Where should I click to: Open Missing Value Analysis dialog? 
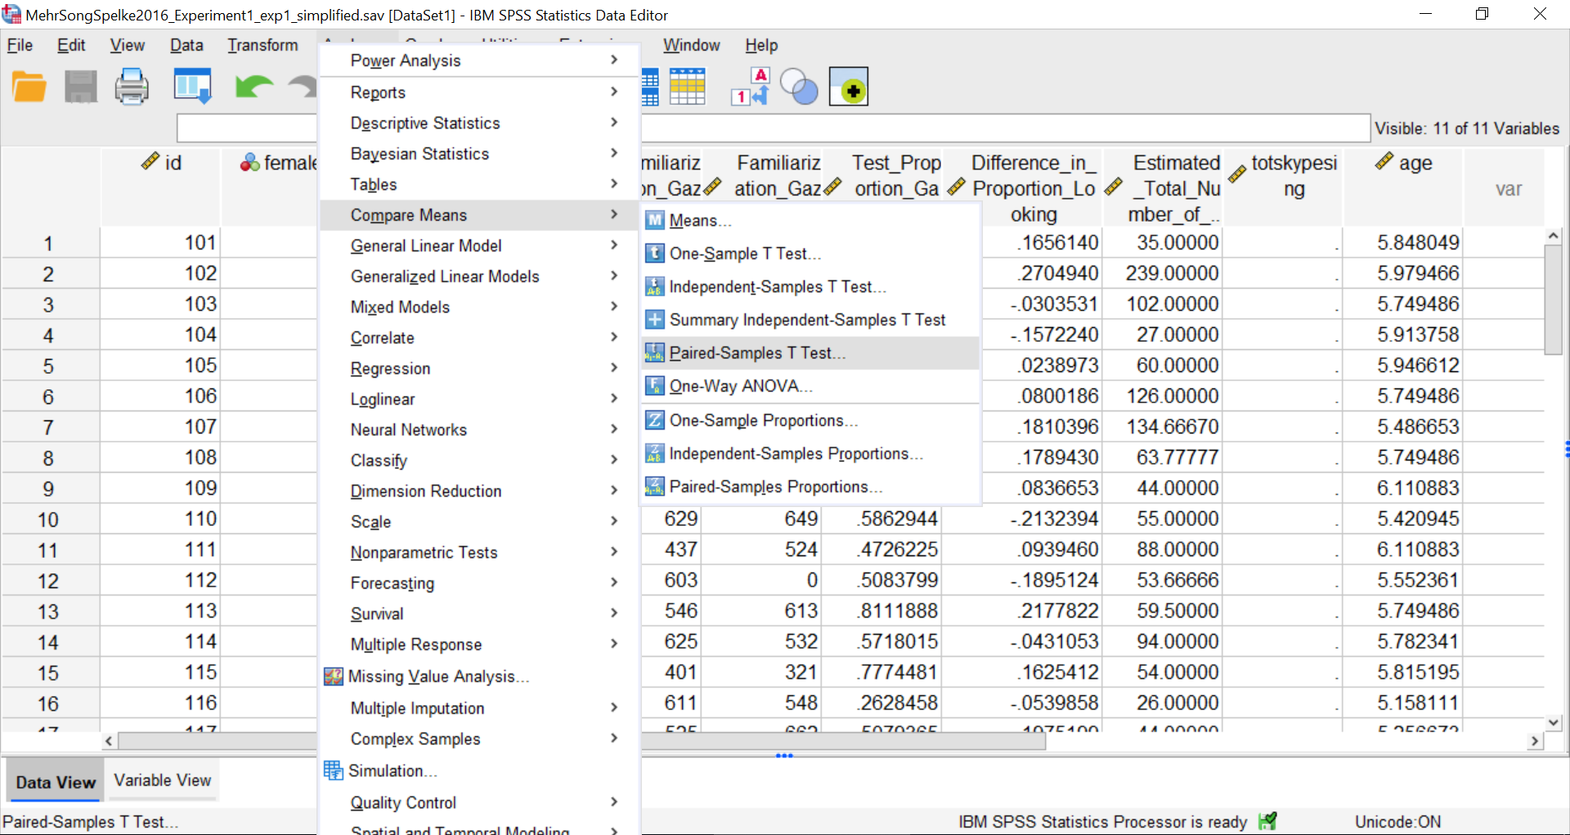click(478, 676)
